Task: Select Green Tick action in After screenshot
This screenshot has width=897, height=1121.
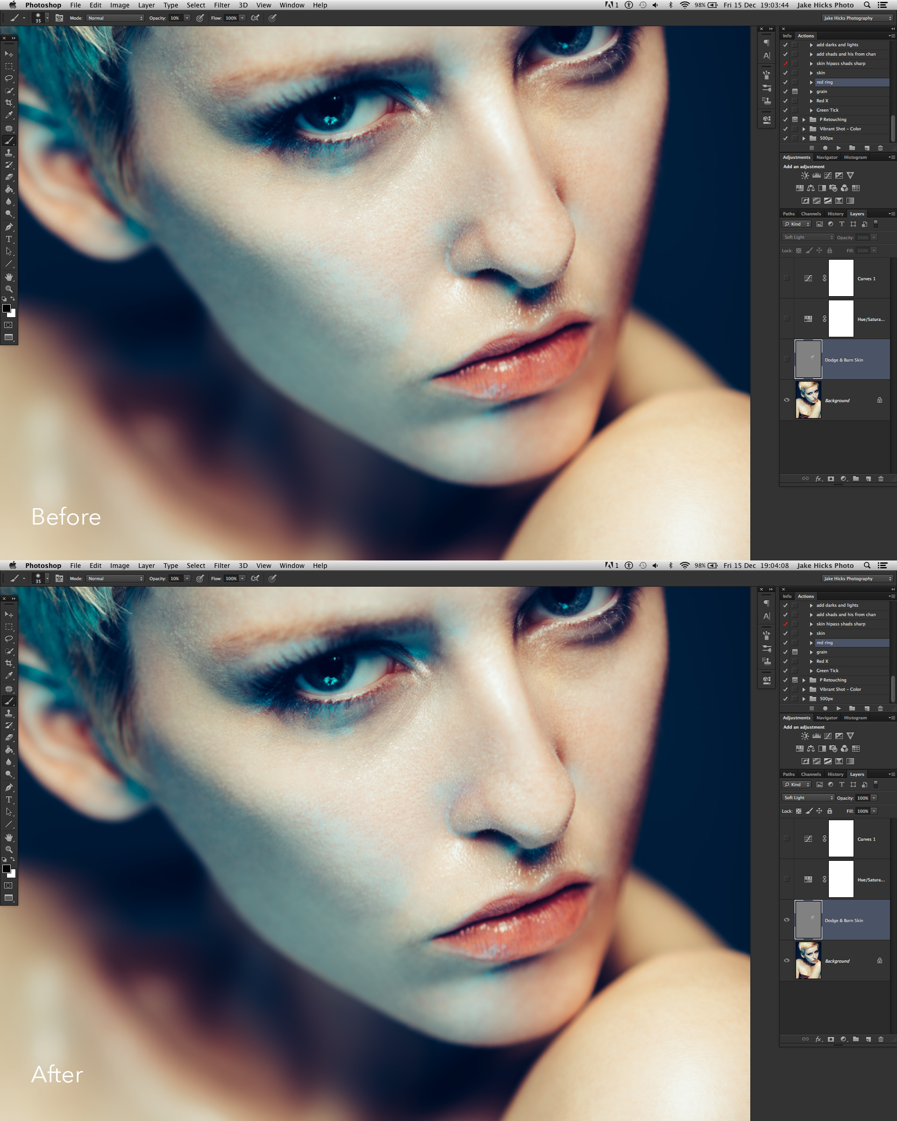Action: tap(827, 671)
